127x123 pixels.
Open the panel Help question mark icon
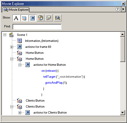[x=118, y=9]
